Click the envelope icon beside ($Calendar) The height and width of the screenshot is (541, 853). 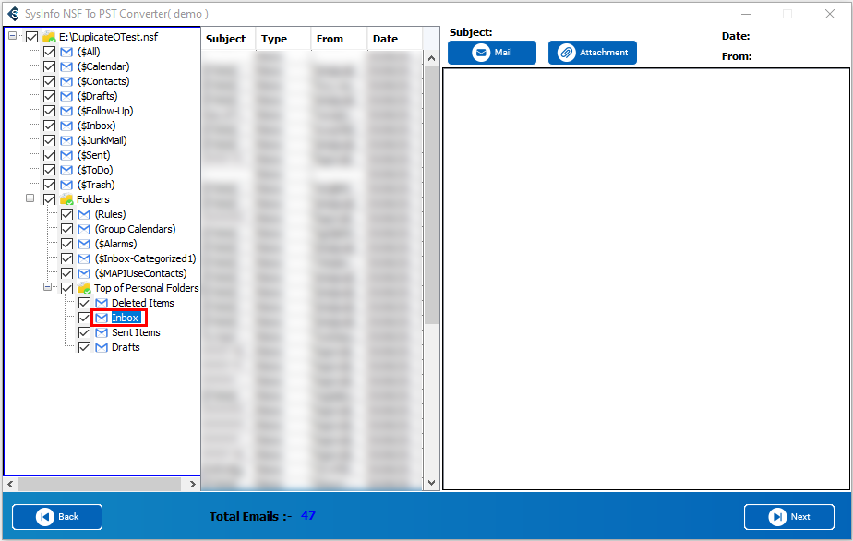click(x=66, y=66)
